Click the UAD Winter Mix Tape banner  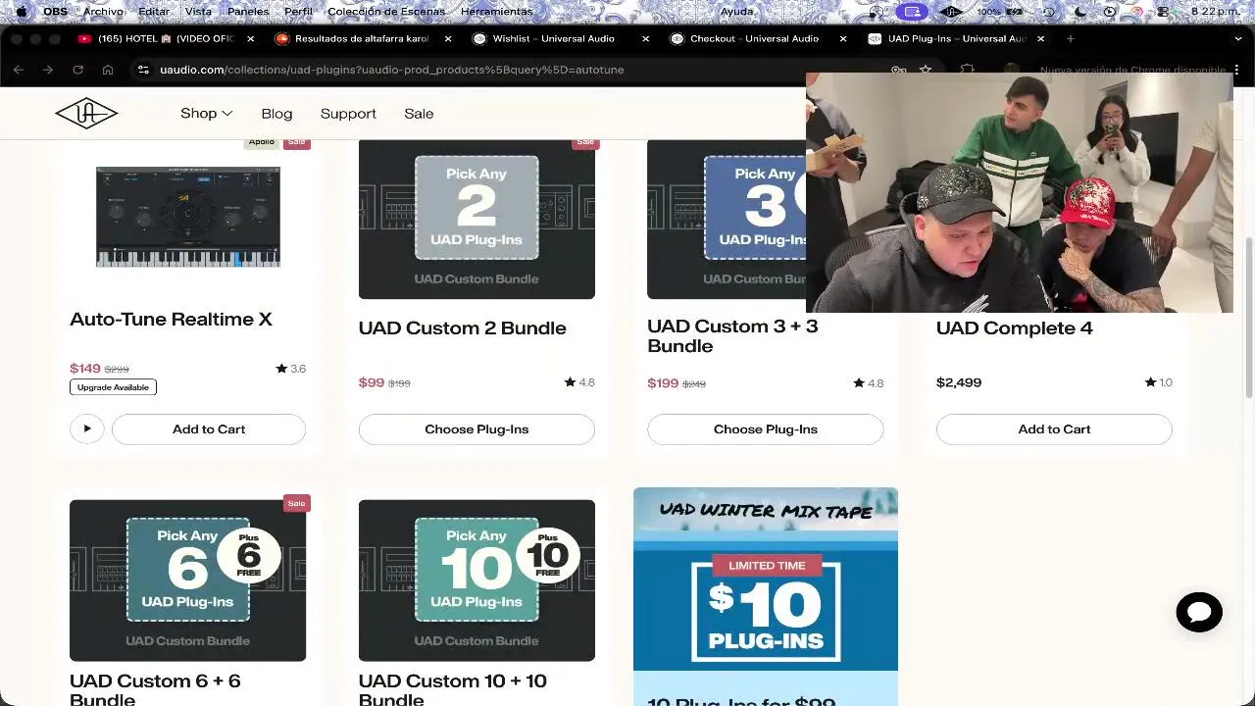[766, 579]
